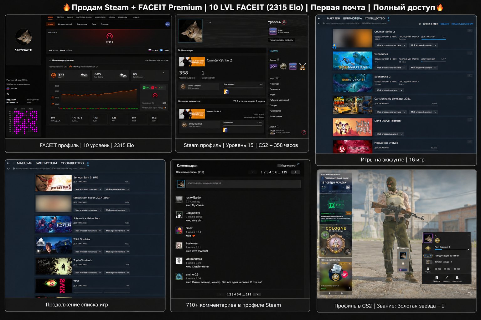Click the (?) help icon near Подписаться
Screen dimensions: 481x320
pyautogui.click(x=298, y=164)
